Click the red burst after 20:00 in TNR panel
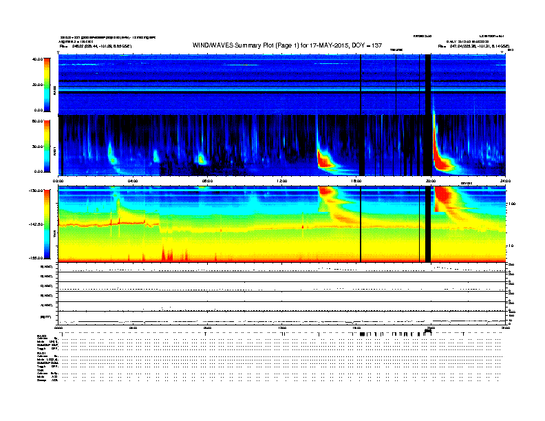Screen dimensions: 545x421 point(443,195)
